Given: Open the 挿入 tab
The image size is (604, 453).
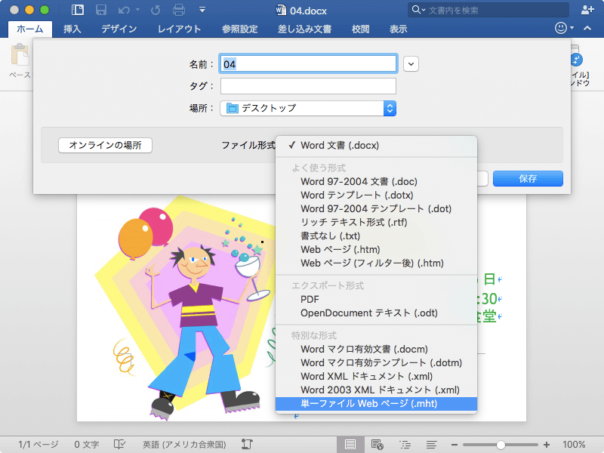Looking at the screenshot, I should click(x=72, y=29).
